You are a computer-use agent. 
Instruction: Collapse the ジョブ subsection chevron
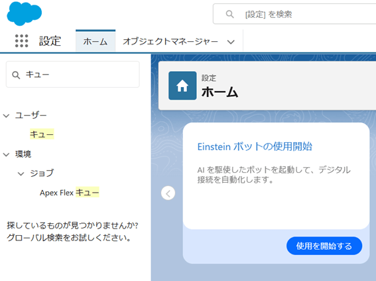click(x=21, y=173)
